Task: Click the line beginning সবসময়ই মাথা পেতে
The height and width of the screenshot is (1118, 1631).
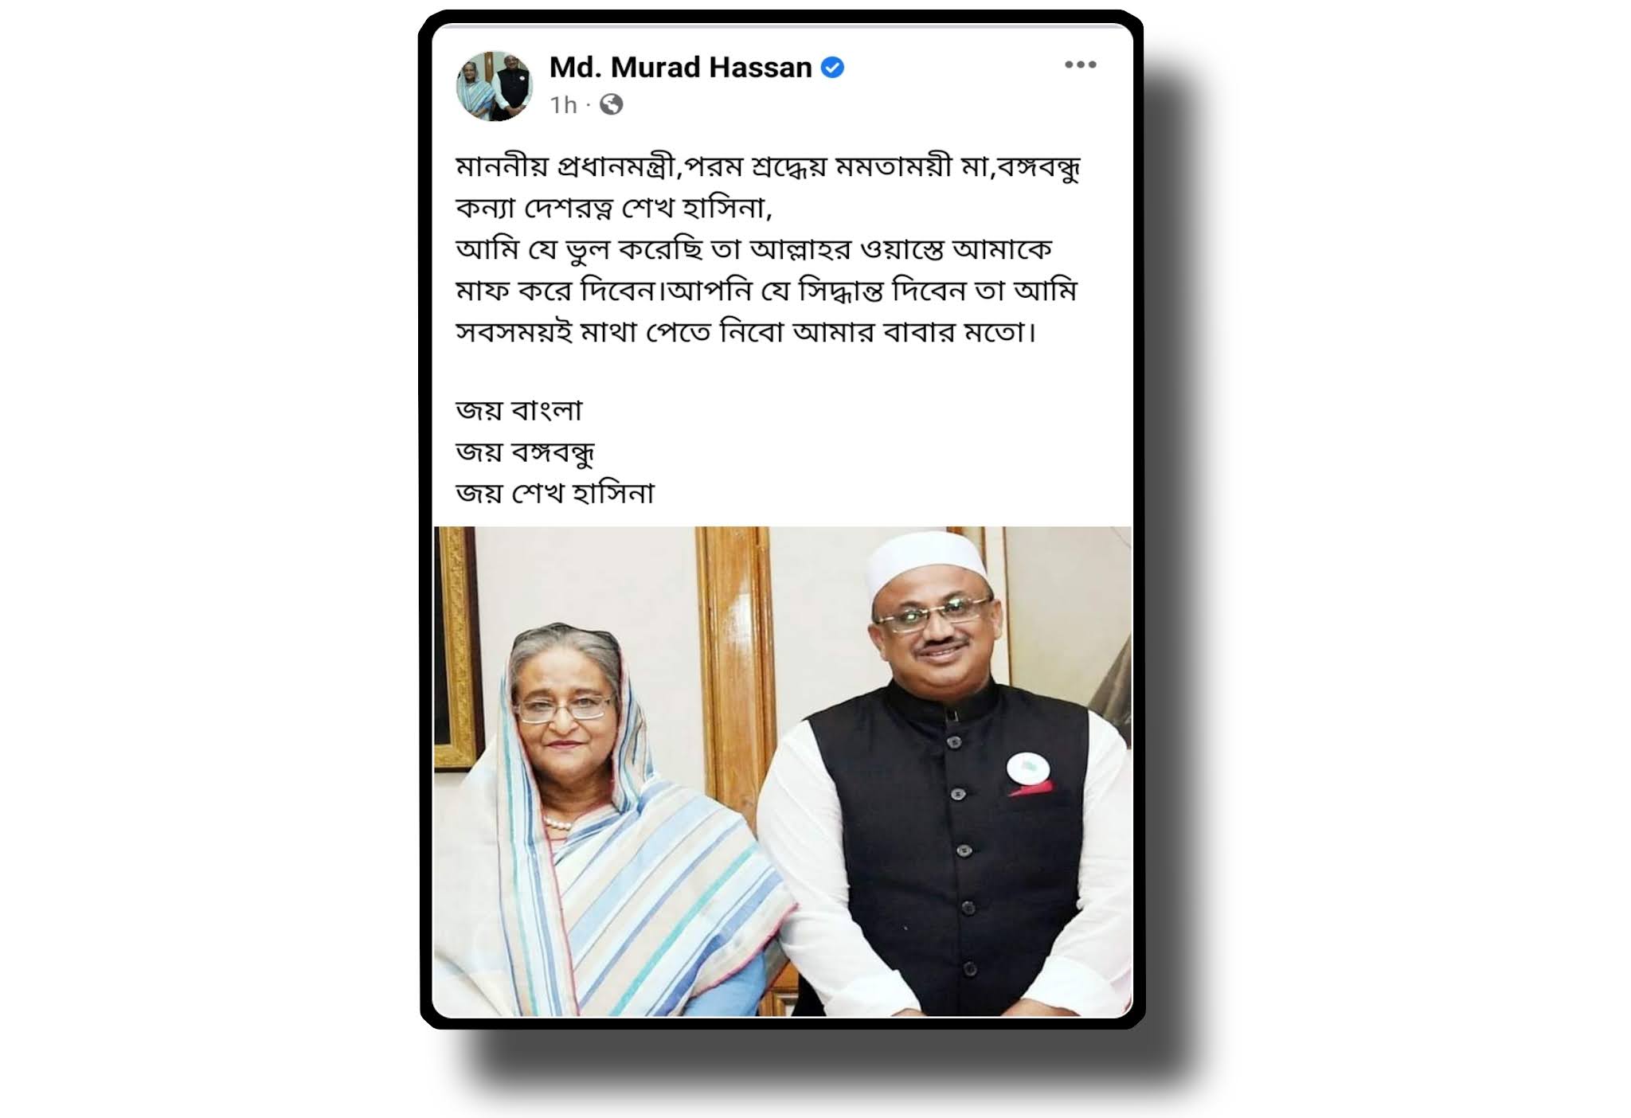Action: click(x=746, y=332)
